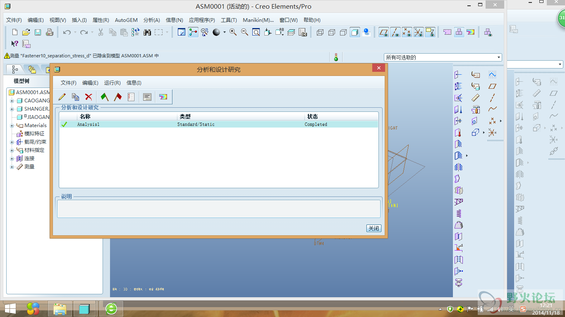Screen dimensions: 565x317
Task: Click the 说明 description text field
Action: (x=218, y=209)
